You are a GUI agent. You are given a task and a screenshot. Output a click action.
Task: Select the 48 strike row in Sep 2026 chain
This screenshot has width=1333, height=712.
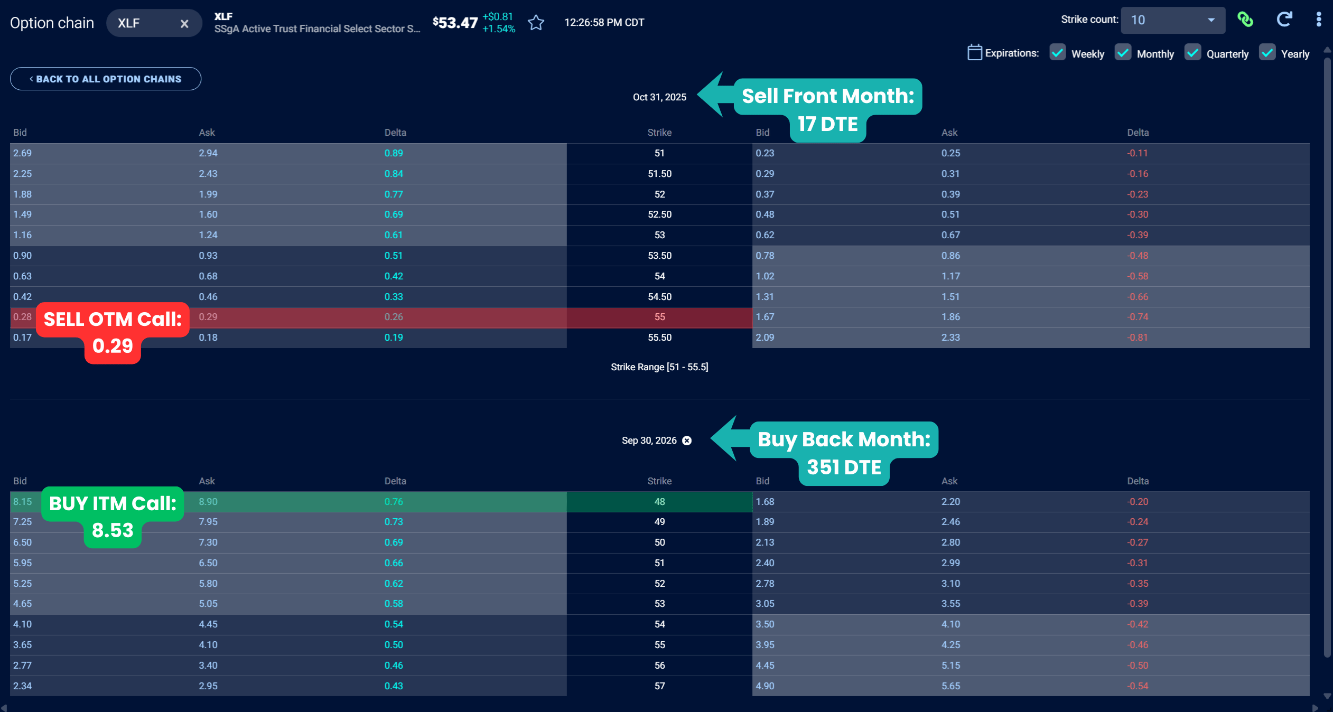[659, 502]
